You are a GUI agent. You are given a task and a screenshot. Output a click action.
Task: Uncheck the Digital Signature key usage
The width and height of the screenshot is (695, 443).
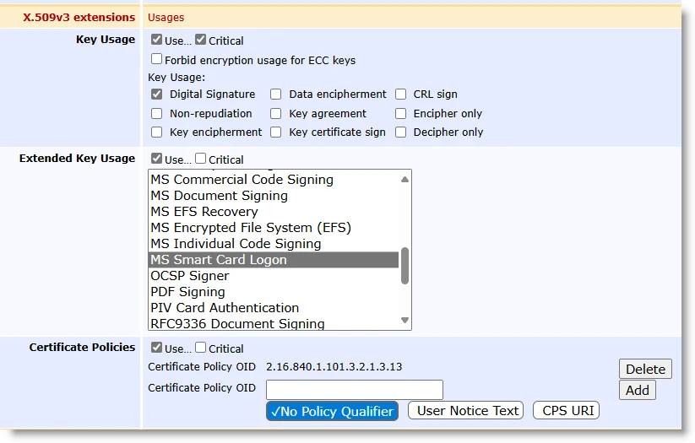click(156, 94)
